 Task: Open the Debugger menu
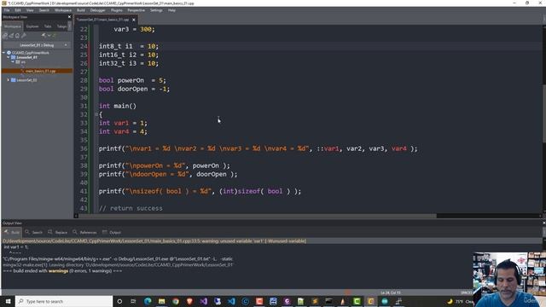tap(98, 10)
